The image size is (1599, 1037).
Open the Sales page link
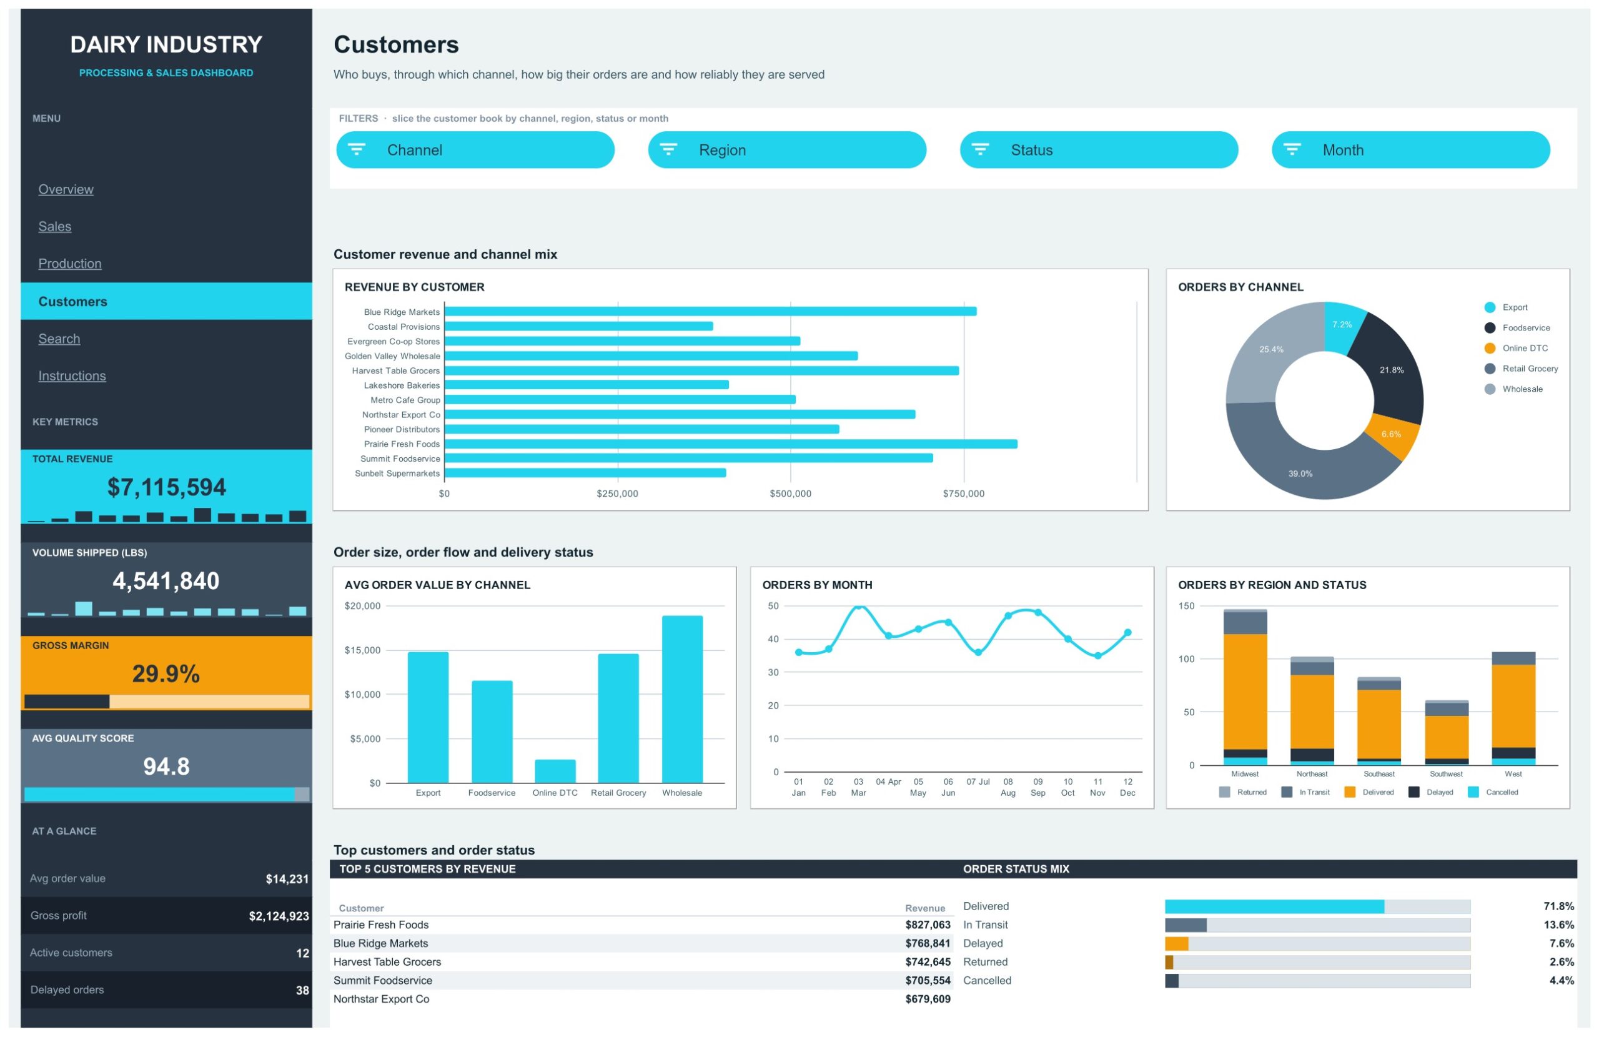pos(54,227)
